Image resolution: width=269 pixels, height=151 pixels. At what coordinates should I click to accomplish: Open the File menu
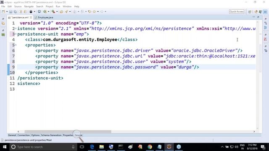(x=3, y=7)
